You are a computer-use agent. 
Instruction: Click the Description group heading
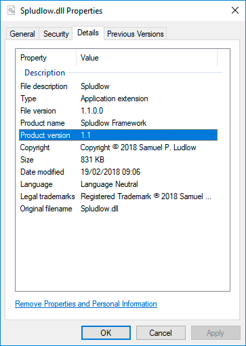[45, 73]
